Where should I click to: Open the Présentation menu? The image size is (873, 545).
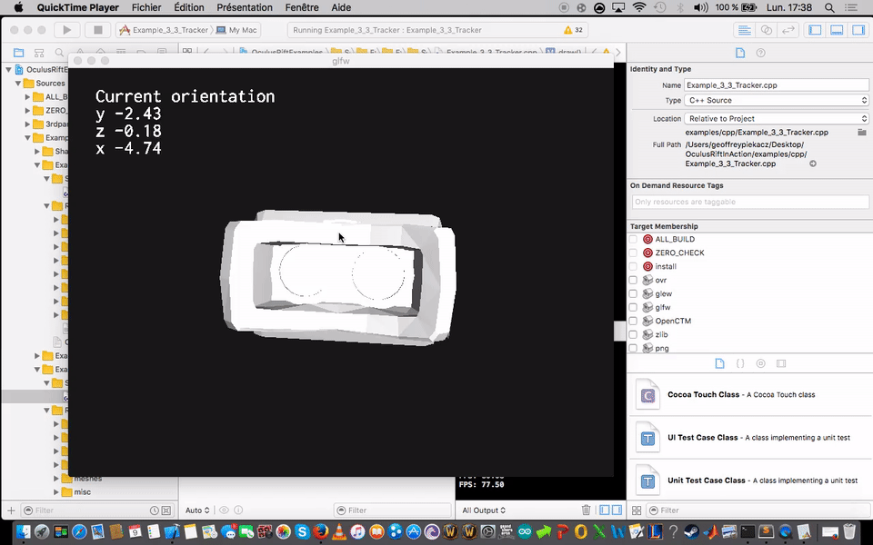pyautogui.click(x=245, y=7)
